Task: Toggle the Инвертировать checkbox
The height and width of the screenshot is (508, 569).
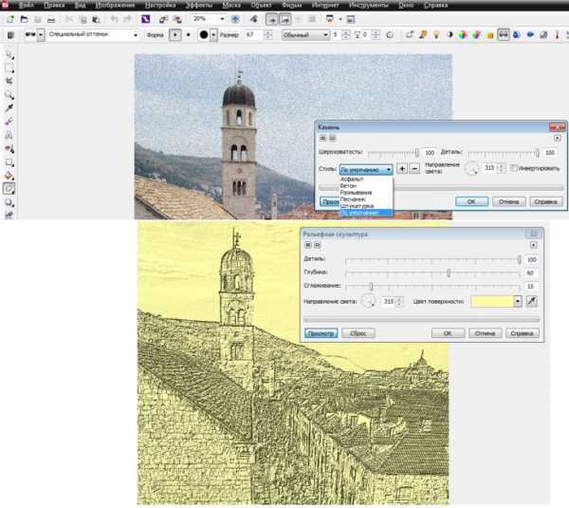Action: [513, 168]
